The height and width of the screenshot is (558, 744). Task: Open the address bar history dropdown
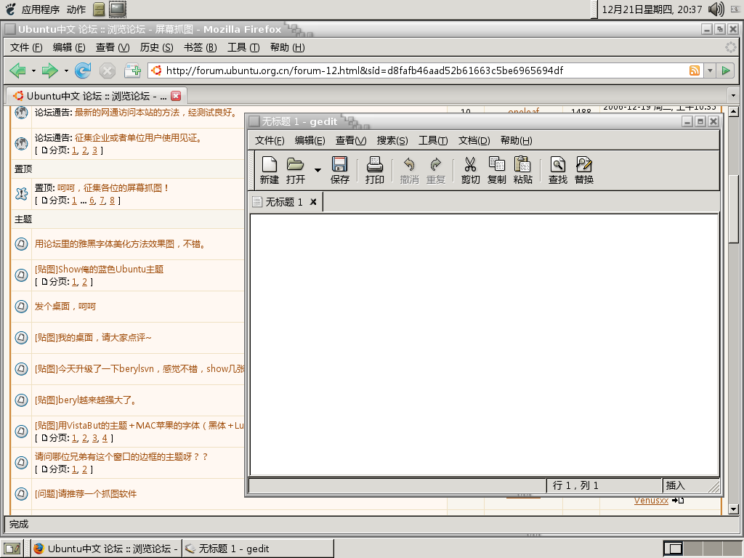coord(709,70)
